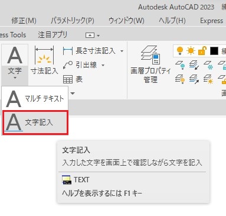Click the tooltip description 入力した文字を画面上で確認しながら文字を記入

click(132, 163)
